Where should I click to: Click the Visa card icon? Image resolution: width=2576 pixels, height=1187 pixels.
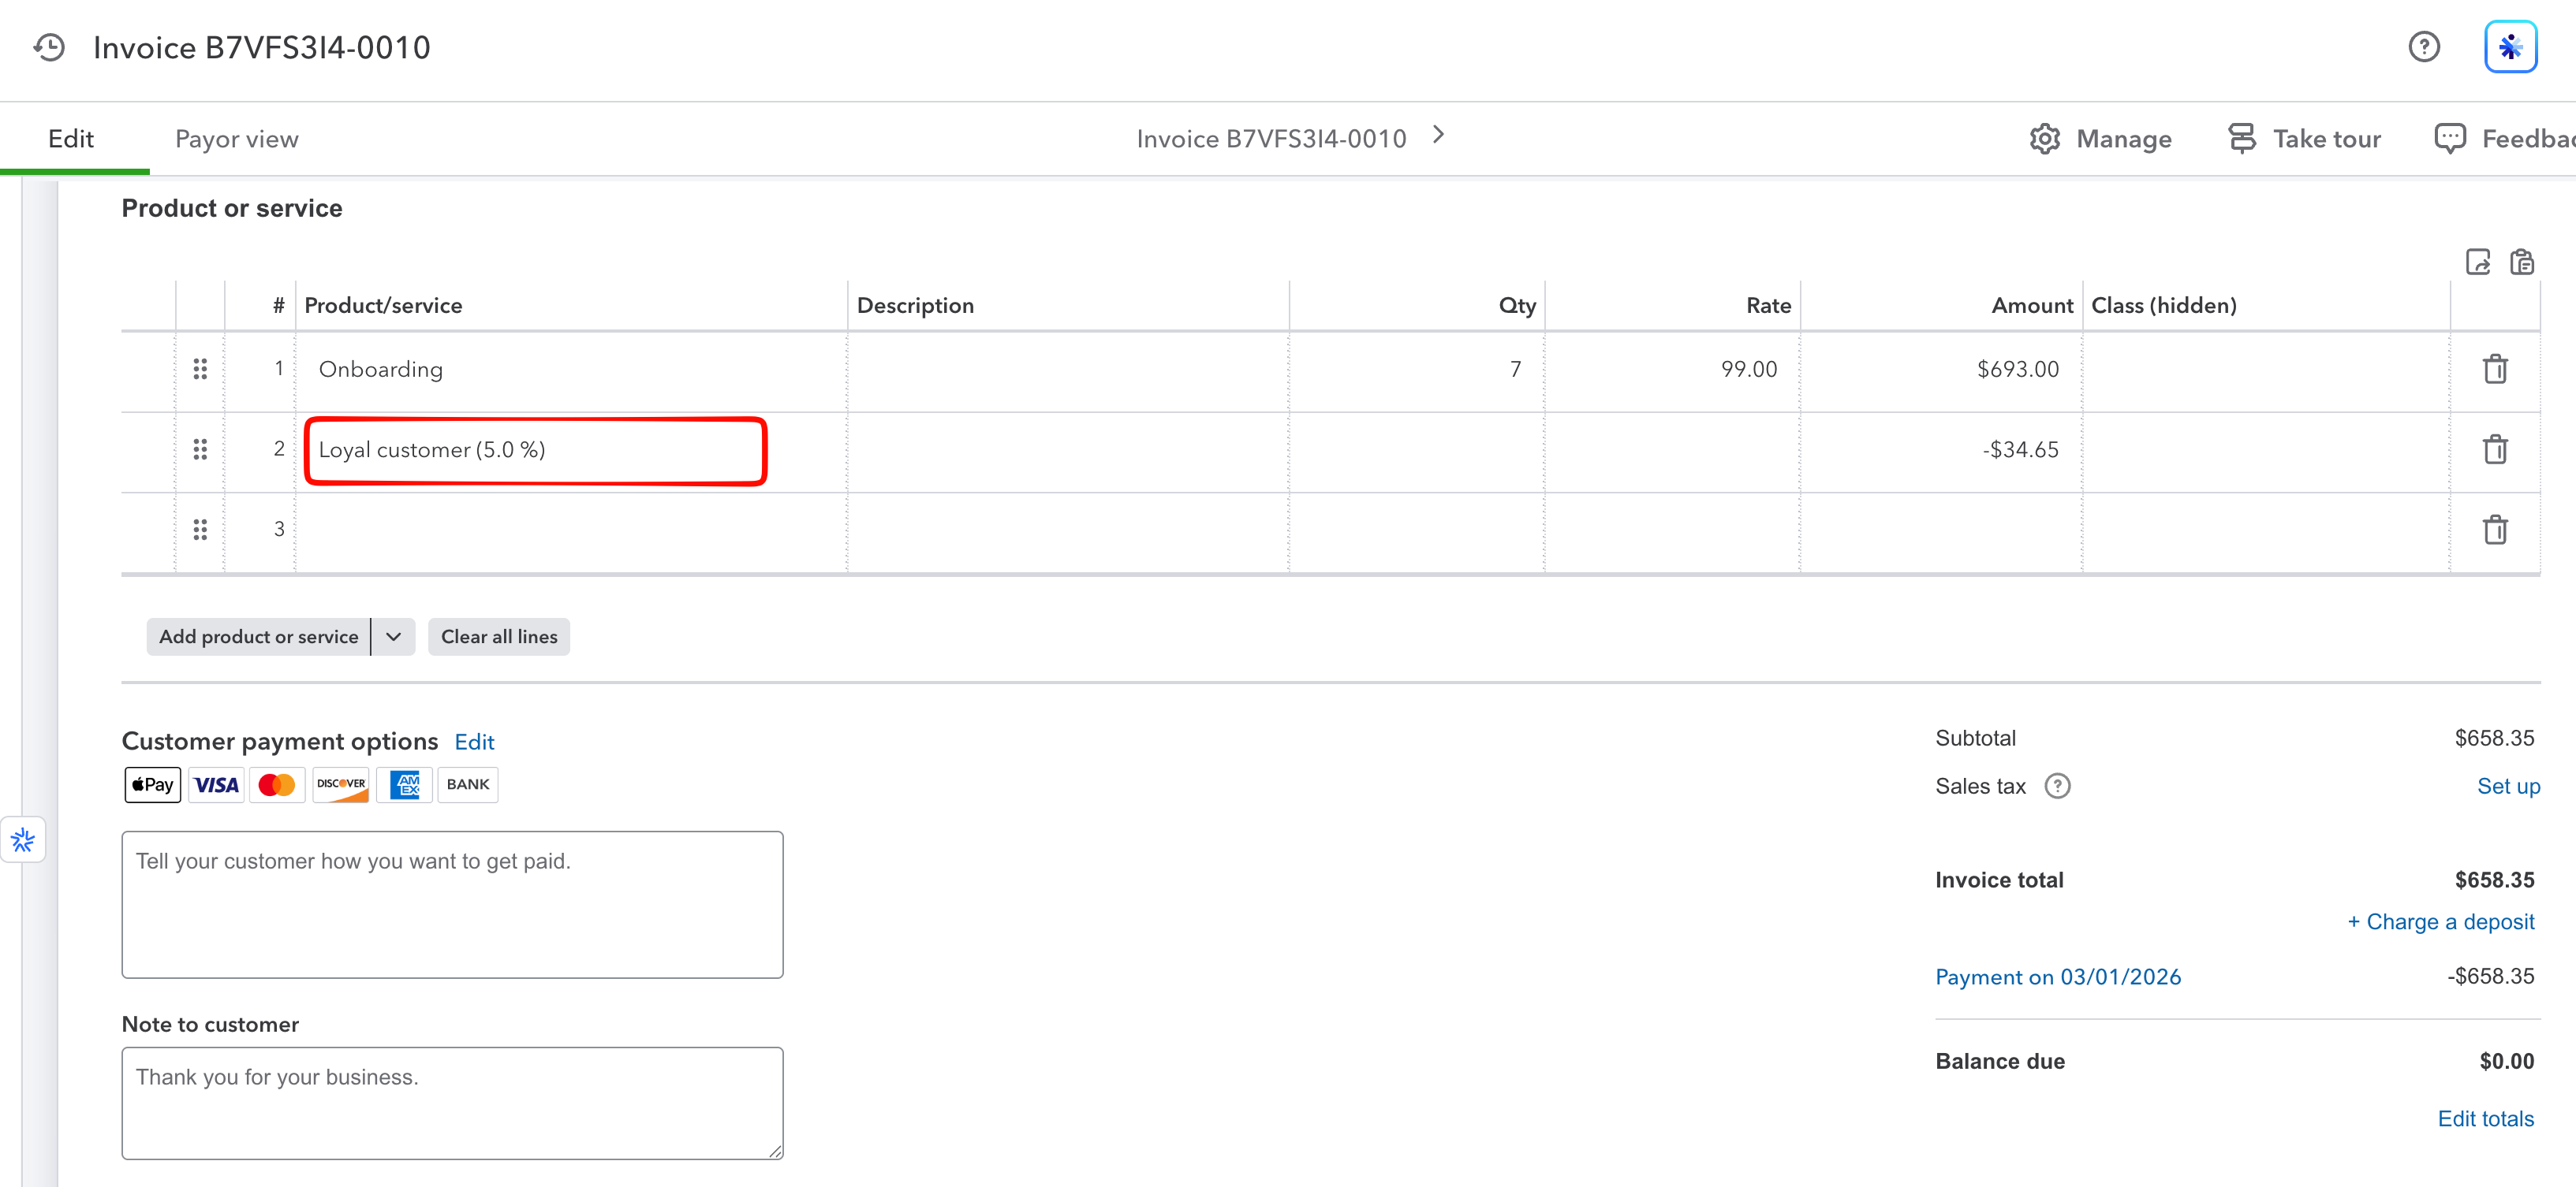point(216,784)
